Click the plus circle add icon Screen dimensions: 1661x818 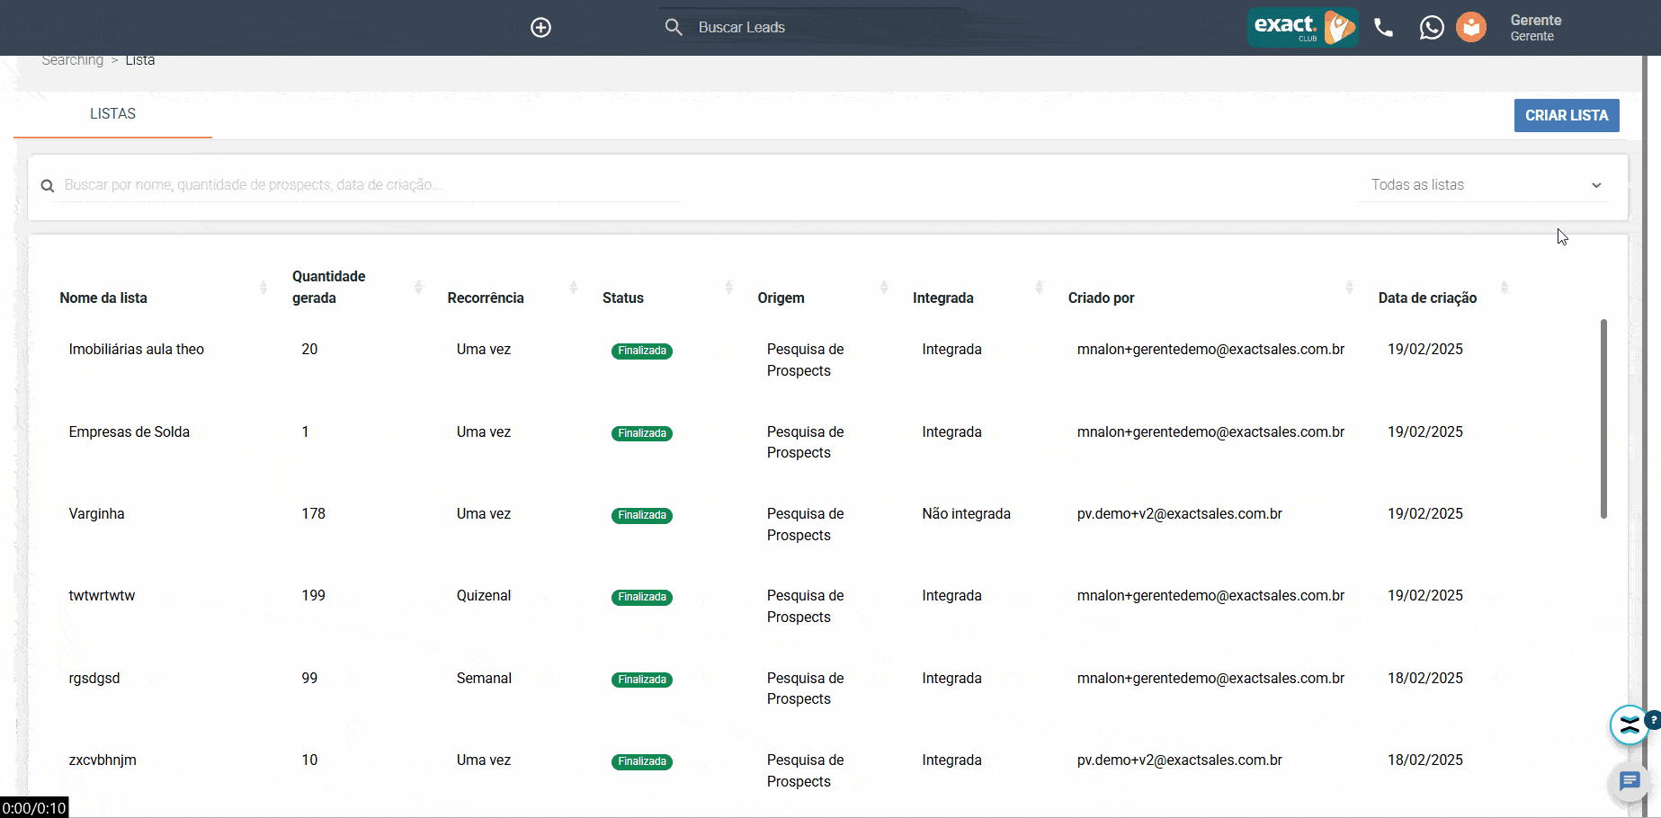pos(540,28)
